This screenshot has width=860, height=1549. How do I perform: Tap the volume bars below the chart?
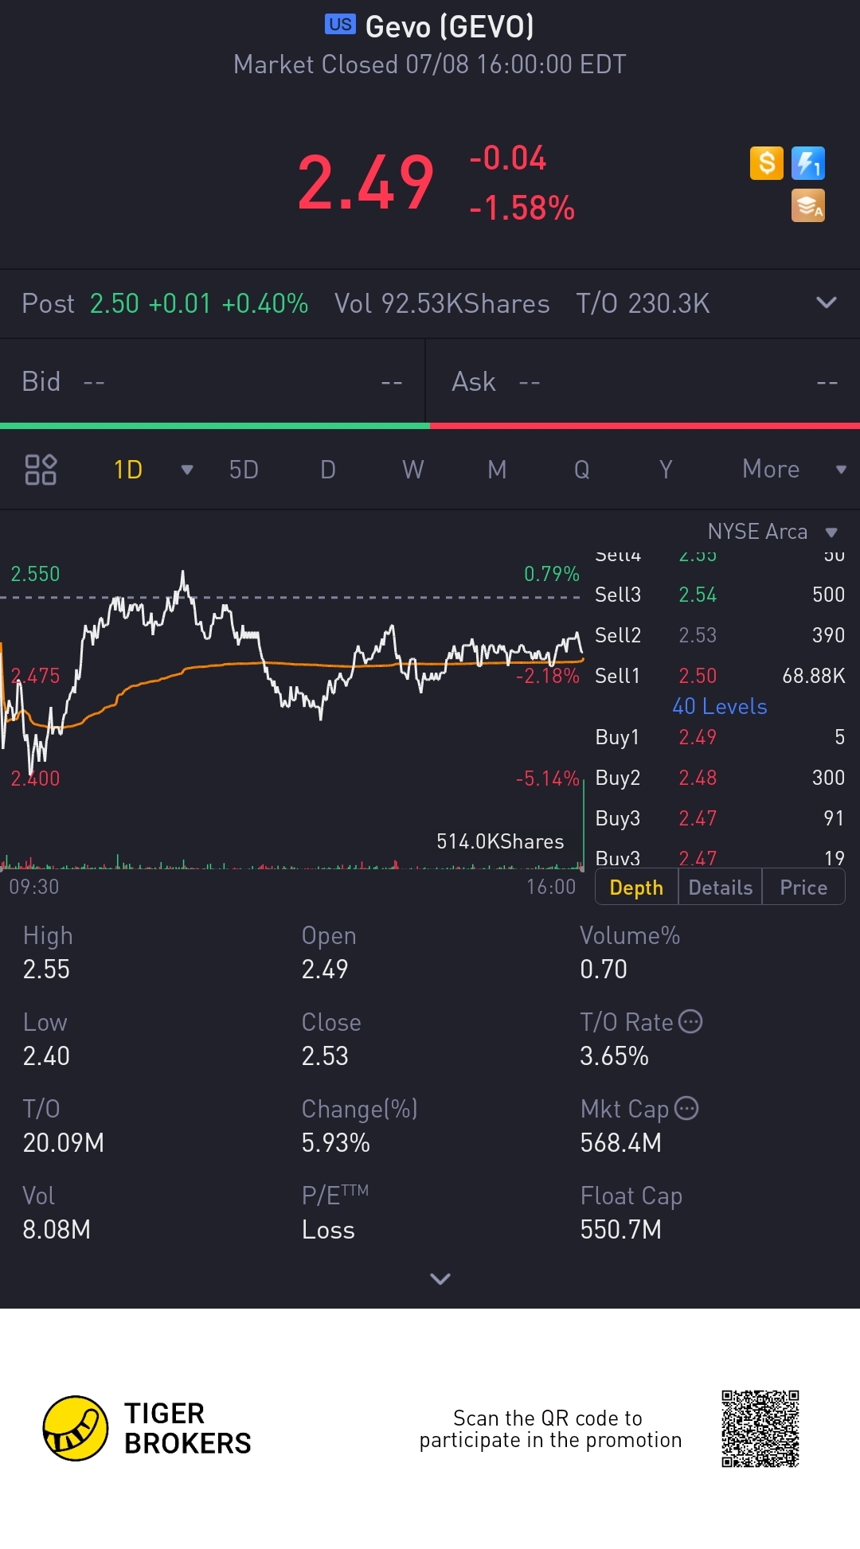click(292, 862)
